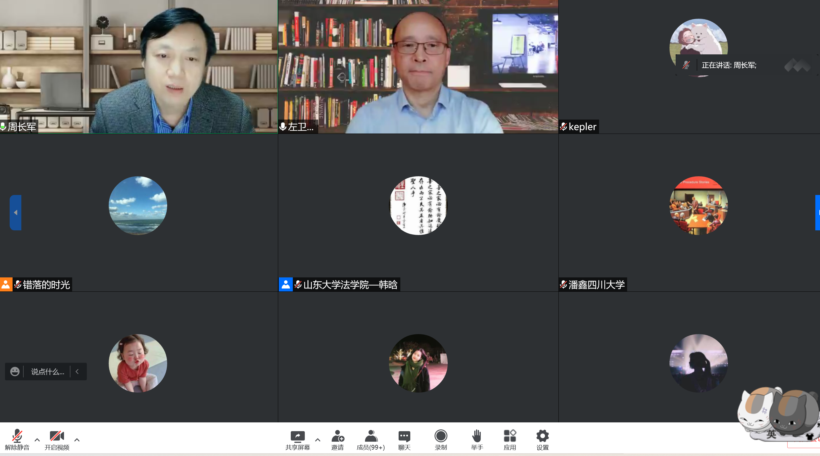Go to next page of participants

tap(817, 213)
